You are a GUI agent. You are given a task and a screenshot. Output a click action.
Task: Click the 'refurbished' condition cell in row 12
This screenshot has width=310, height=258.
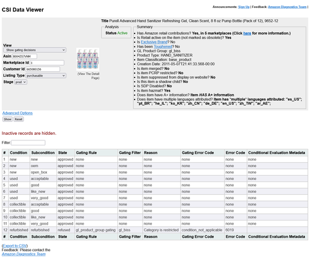pyautogui.click(x=19, y=230)
